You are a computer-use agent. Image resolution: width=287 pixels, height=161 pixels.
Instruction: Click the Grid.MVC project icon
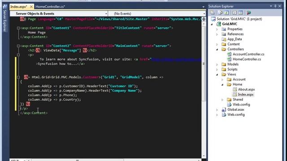(218, 24)
